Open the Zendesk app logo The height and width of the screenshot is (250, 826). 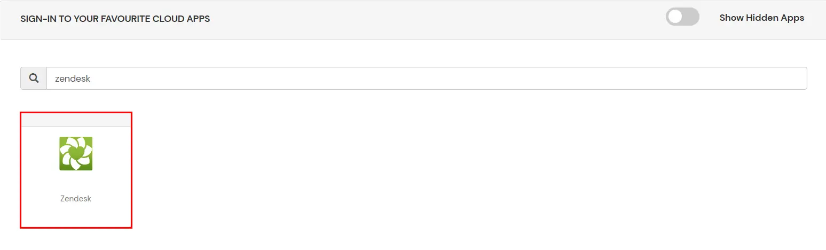coord(76,153)
